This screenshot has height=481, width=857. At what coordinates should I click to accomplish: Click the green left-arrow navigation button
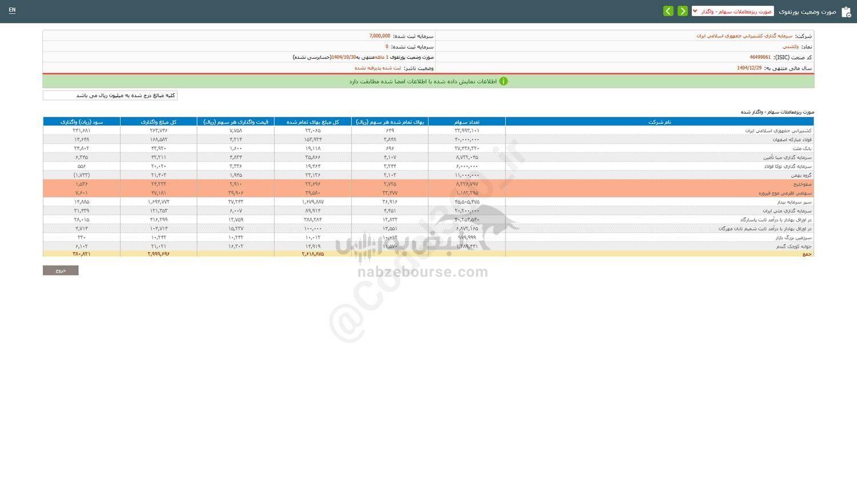(x=668, y=11)
